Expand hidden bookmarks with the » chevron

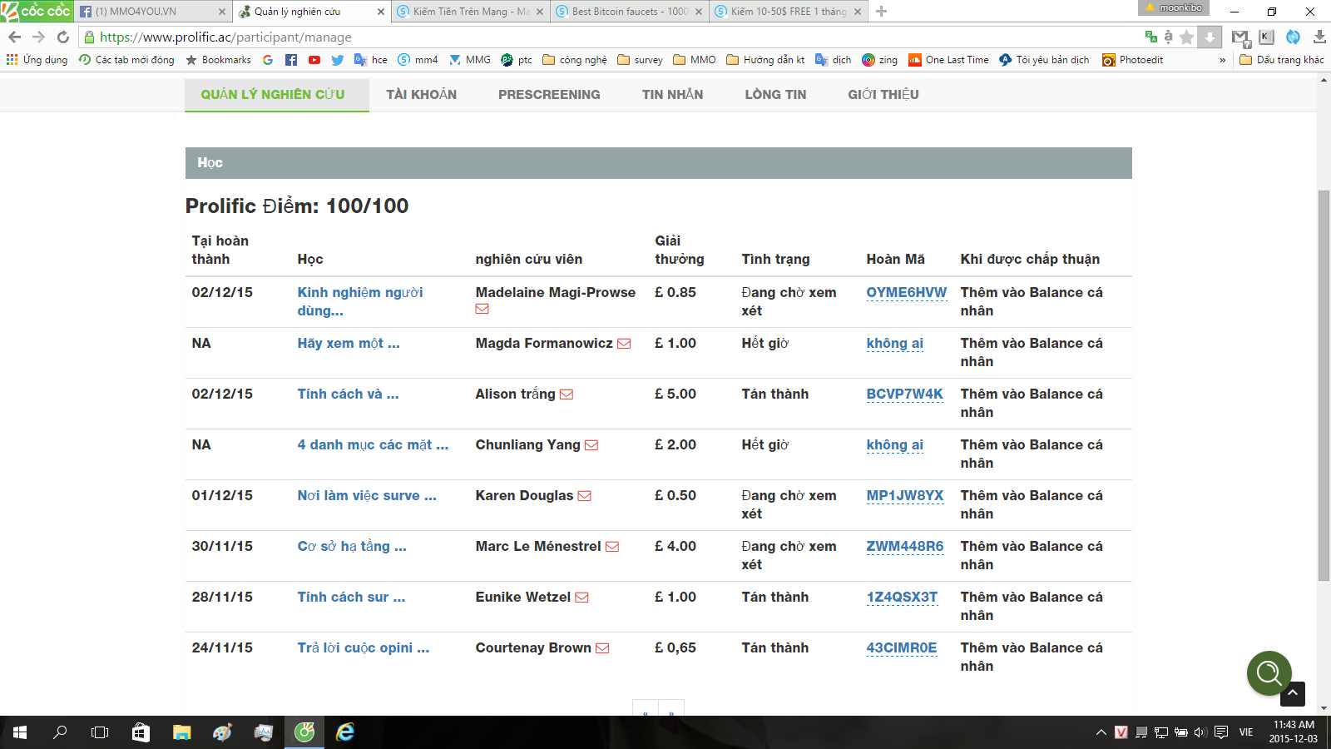click(1222, 60)
